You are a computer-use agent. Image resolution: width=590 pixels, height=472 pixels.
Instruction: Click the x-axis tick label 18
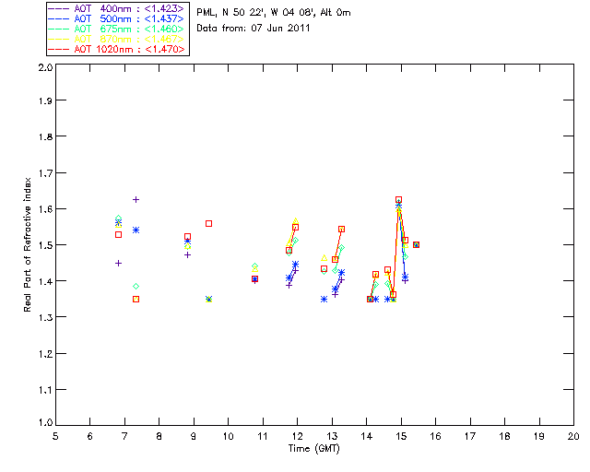504,436
